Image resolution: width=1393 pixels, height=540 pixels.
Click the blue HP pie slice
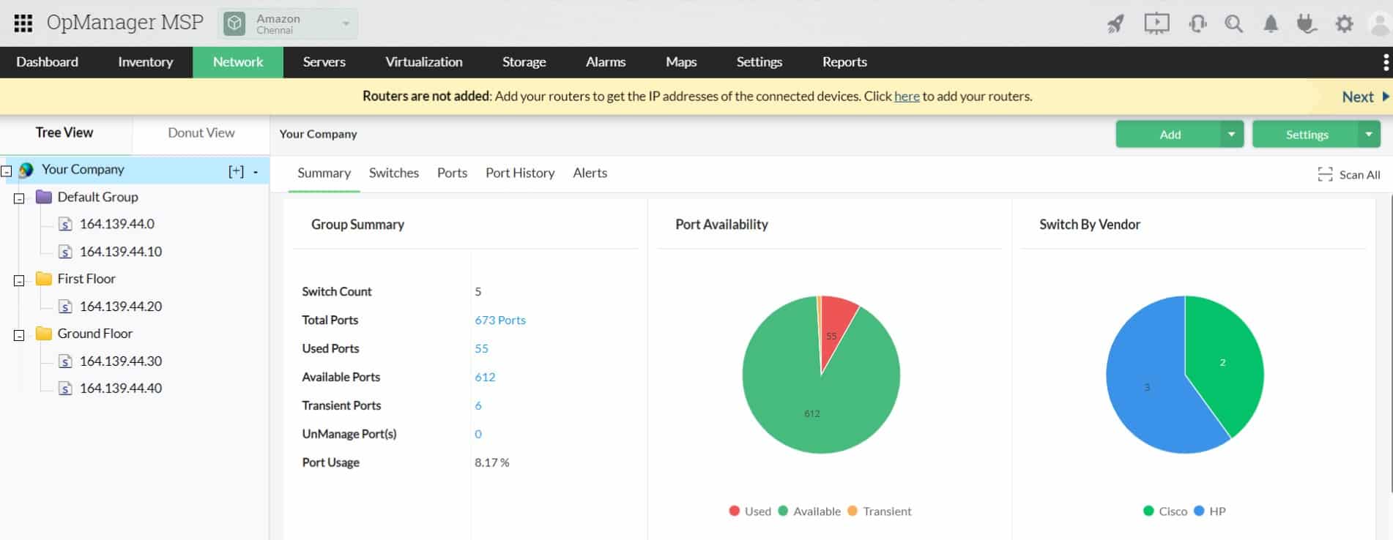pyautogui.click(x=1146, y=388)
